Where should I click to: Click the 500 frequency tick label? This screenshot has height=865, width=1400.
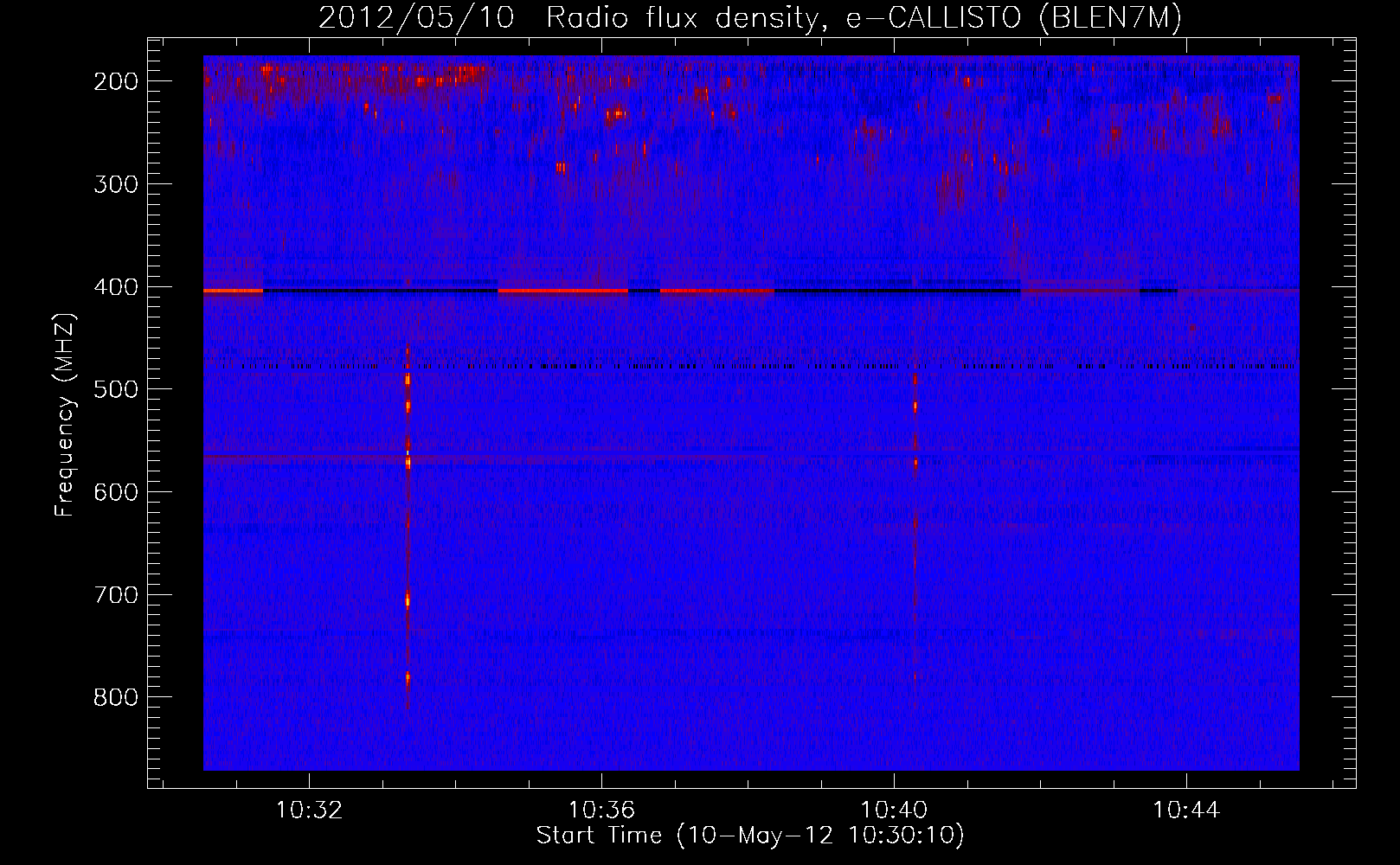[x=116, y=389]
